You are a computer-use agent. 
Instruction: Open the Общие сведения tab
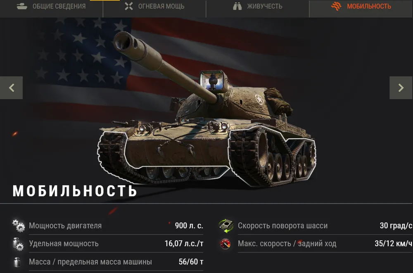click(51, 7)
